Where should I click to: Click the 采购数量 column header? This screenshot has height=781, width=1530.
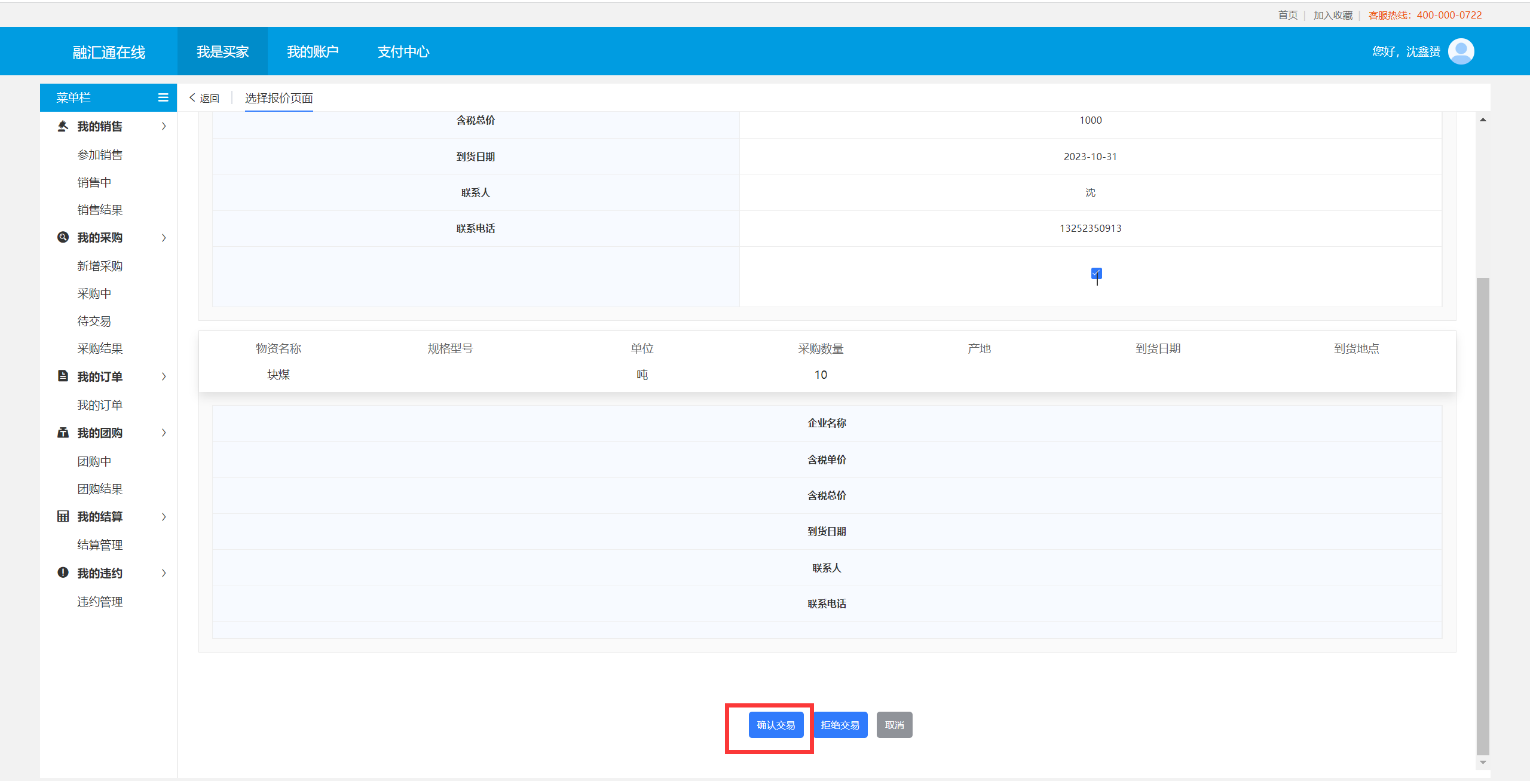(821, 348)
